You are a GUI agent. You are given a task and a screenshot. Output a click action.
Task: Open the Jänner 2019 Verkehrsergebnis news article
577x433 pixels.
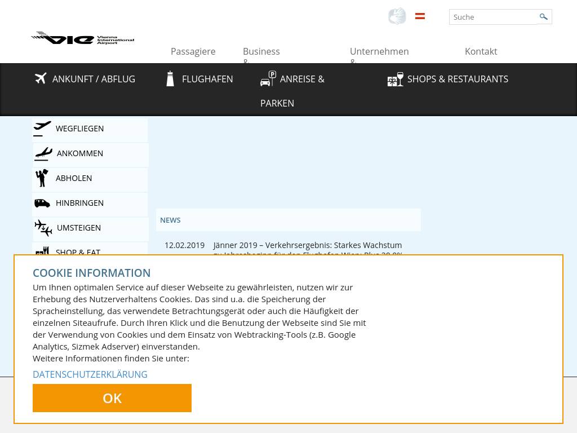307,245
